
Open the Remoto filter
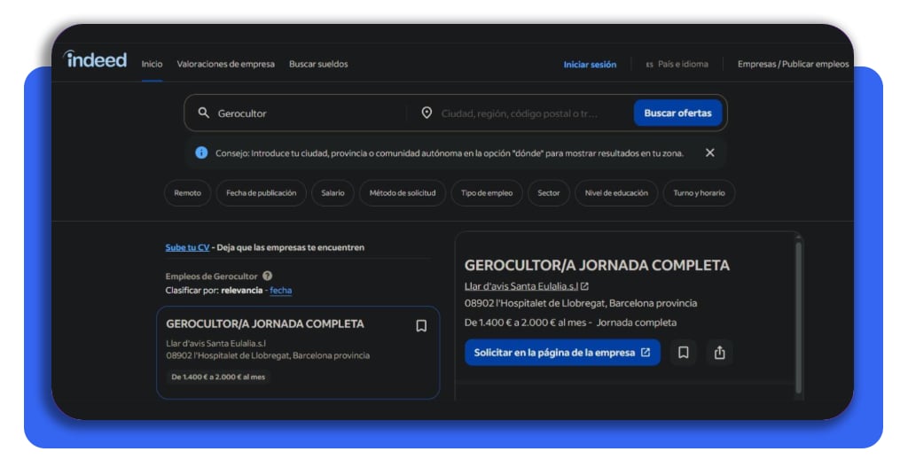click(x=188, y=193)
